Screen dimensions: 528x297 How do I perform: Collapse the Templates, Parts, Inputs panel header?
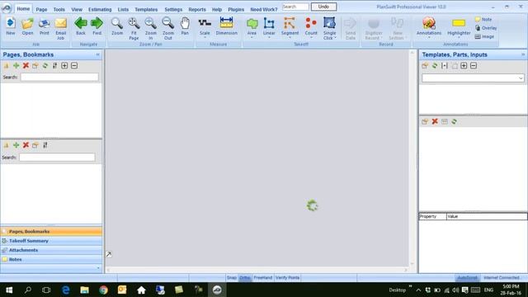coord(523,54)
